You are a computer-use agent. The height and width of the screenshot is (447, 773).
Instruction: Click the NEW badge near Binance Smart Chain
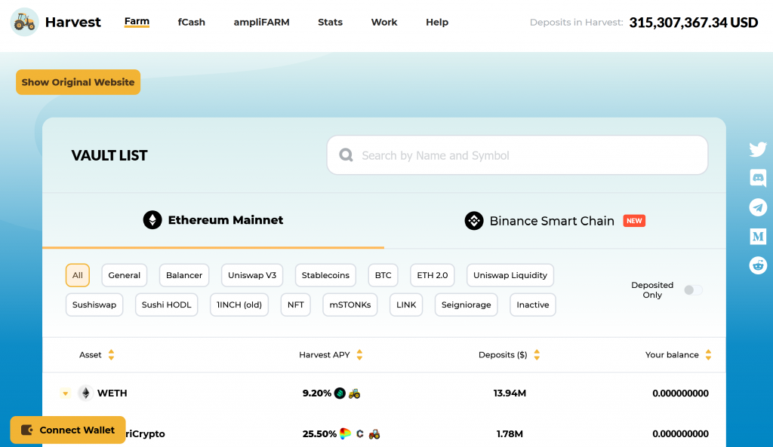click(x=634, y=221)
